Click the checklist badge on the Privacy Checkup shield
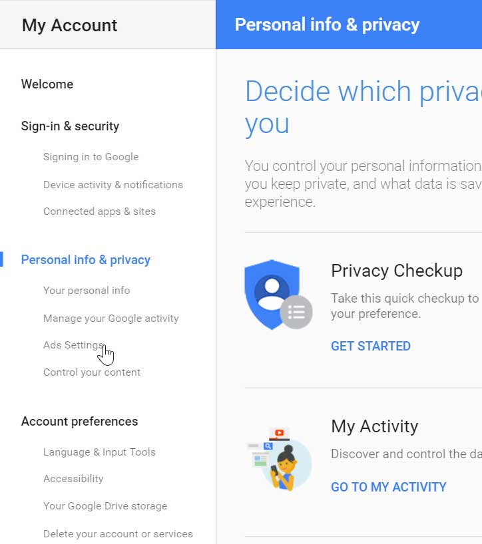 [296, 312]
